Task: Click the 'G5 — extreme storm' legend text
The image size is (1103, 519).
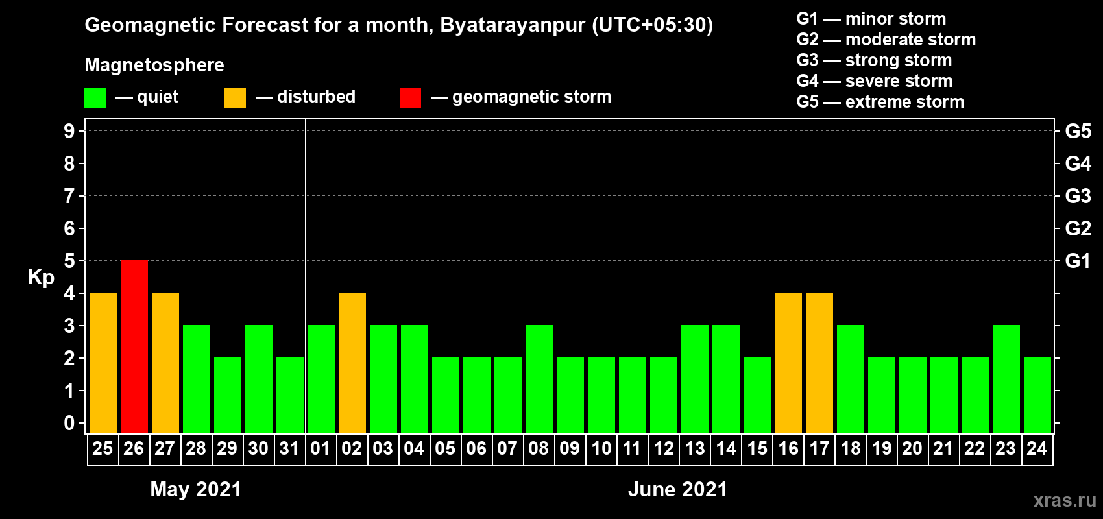Action: (x=880, y=102)
